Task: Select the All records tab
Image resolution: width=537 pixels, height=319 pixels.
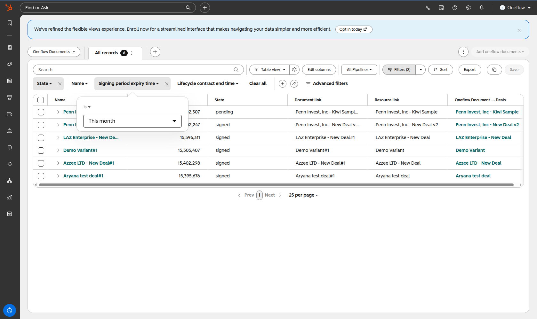Action: [107, 53]
